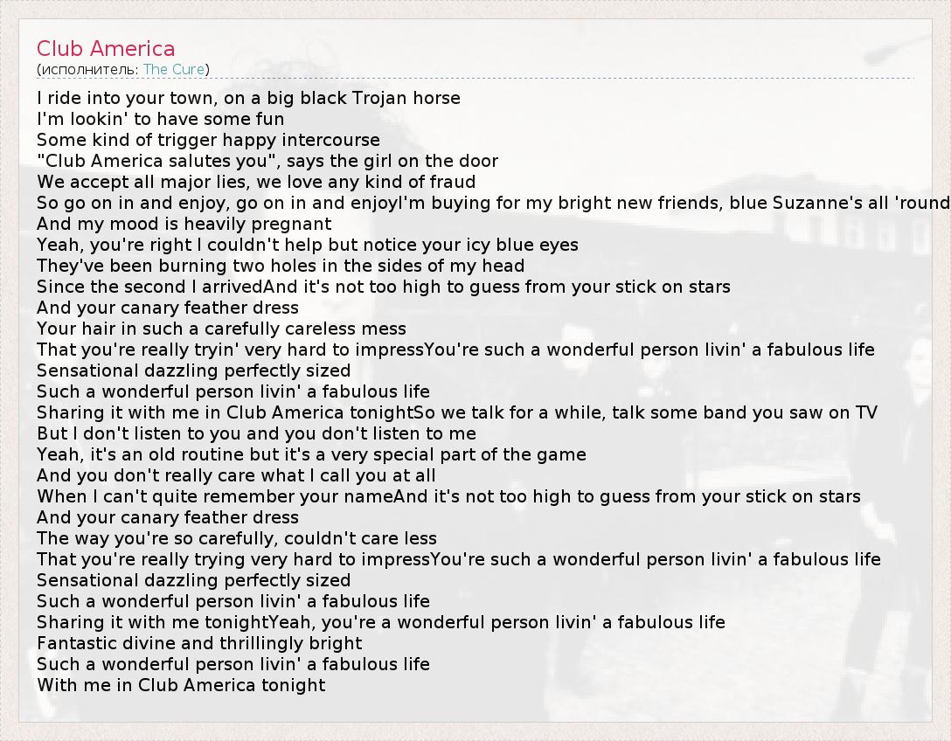The image size is (951, 741).
Task: Open The Cure artist link
Action: point(174,69)
